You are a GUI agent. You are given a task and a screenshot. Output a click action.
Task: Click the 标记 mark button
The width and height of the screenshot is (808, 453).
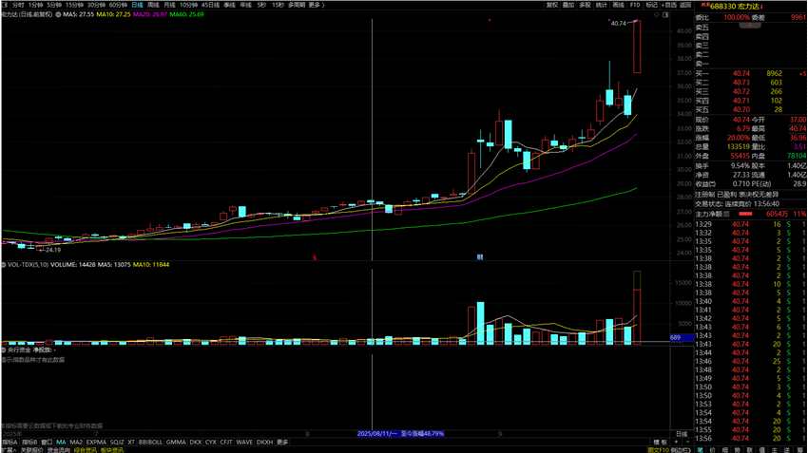click(652, 5)
